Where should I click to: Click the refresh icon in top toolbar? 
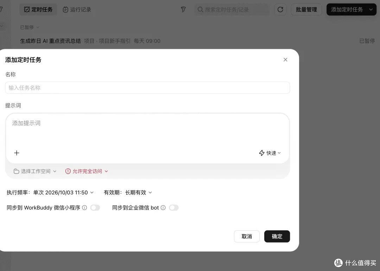[280, 10]
